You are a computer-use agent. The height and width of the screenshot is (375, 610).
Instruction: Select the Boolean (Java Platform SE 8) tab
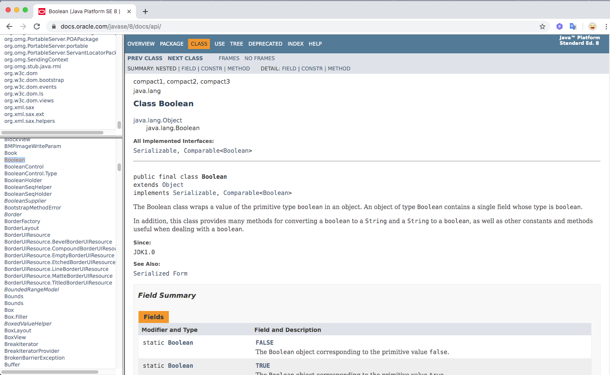pos(85,12)
